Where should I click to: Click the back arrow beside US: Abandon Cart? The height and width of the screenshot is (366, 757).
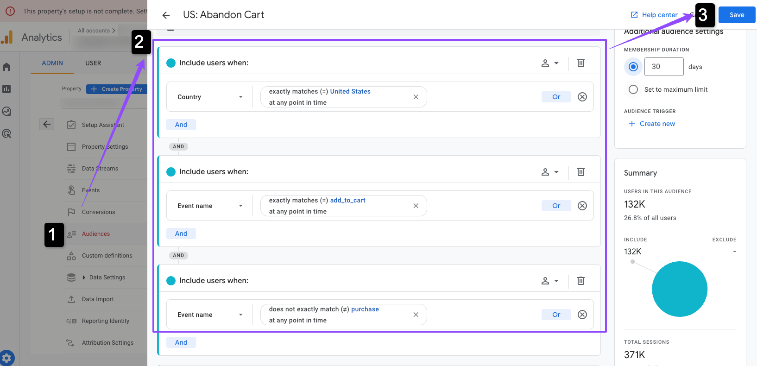(166, 15)
